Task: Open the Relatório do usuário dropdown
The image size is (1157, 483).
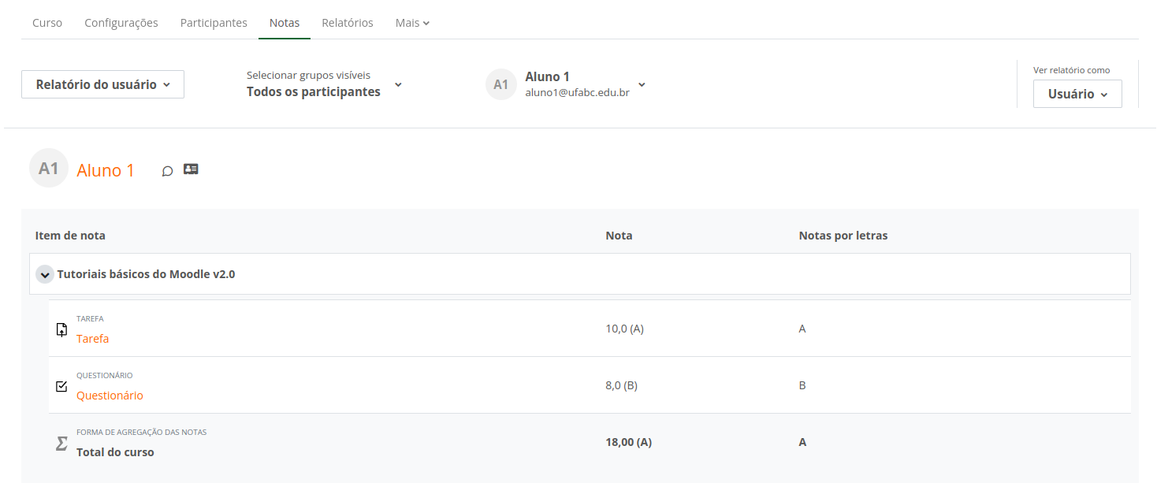Action: [x=102, y=84]
